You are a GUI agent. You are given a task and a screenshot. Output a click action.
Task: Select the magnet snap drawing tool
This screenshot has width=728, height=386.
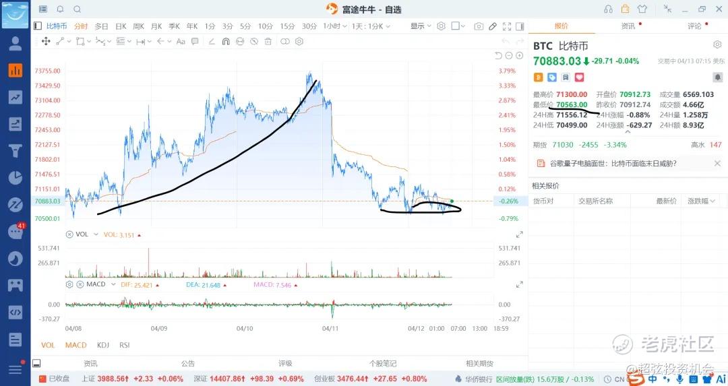pos(226,41)
